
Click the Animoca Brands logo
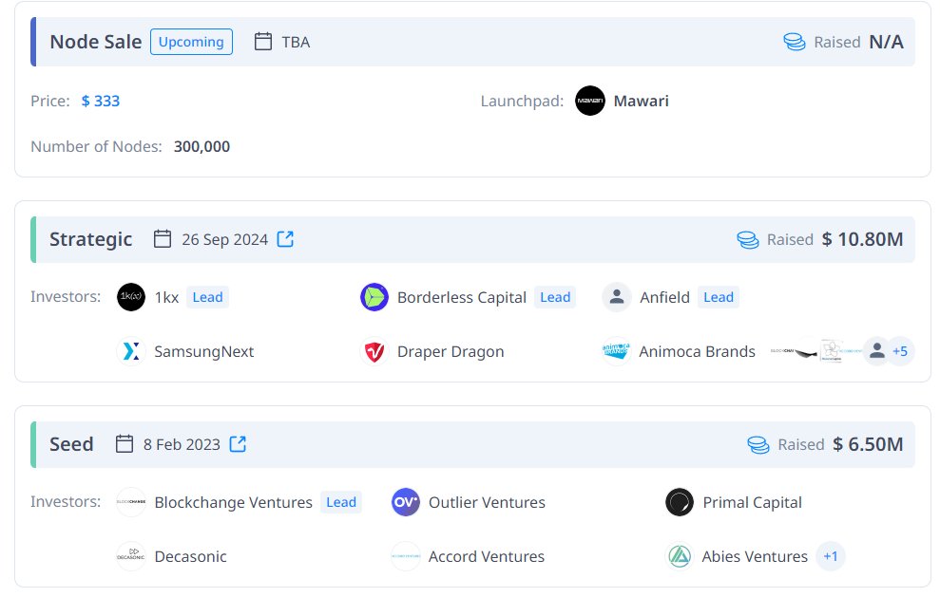tap(616, 351)
